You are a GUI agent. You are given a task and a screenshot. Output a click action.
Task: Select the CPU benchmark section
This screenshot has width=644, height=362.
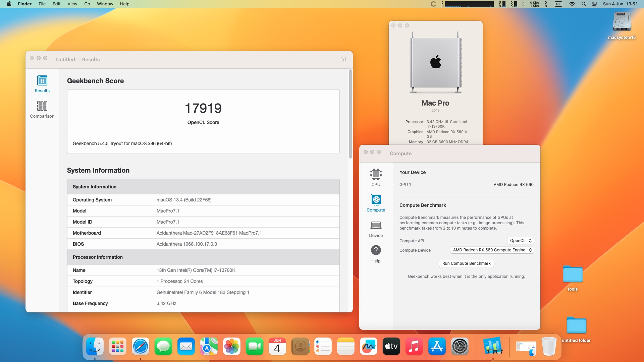click(x=376, y=178)
